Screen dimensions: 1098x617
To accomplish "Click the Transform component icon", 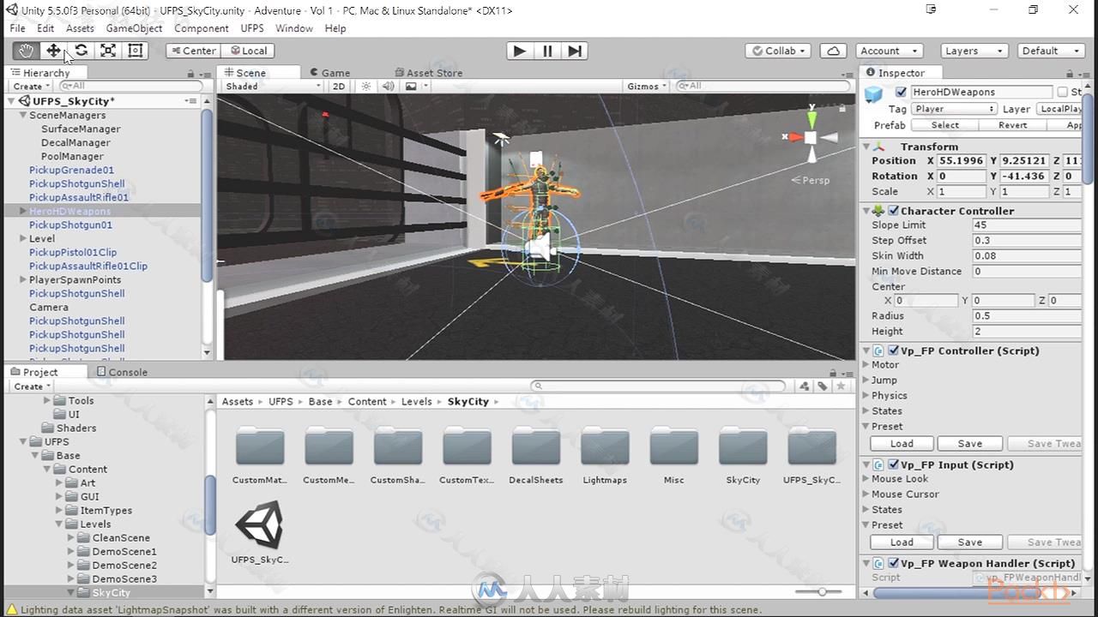I will 880,147.
